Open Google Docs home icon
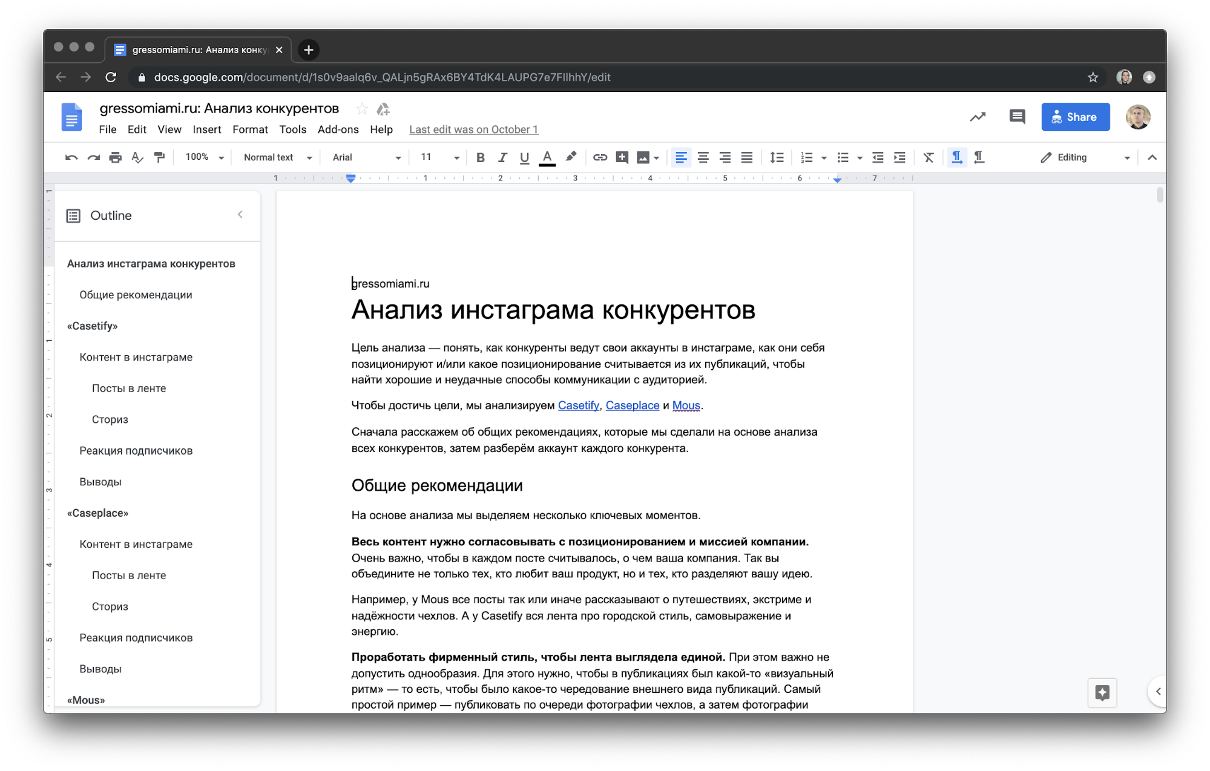The image size is (1210, 771). (71, 117)
